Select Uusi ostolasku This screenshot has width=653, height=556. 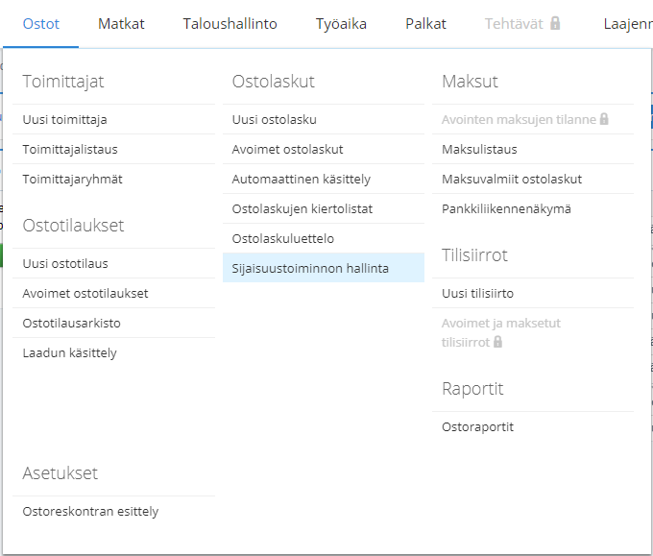tap(275, 119)
